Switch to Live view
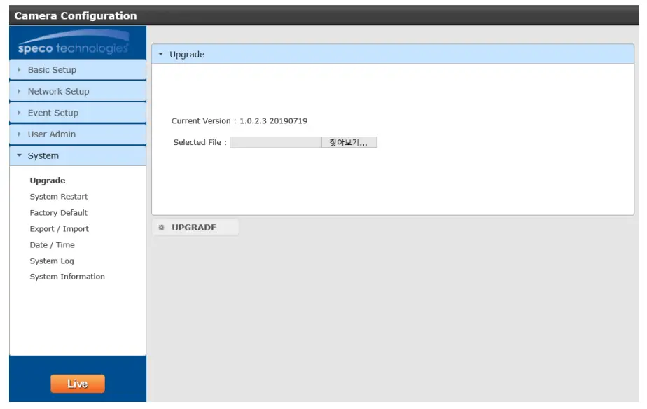Screen dimensions: 647x409 point(78,384)
